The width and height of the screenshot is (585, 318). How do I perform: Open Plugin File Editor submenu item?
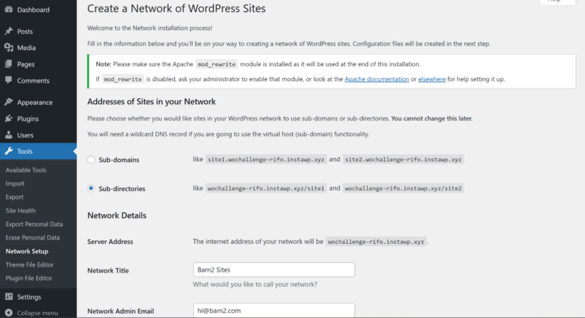29,278
